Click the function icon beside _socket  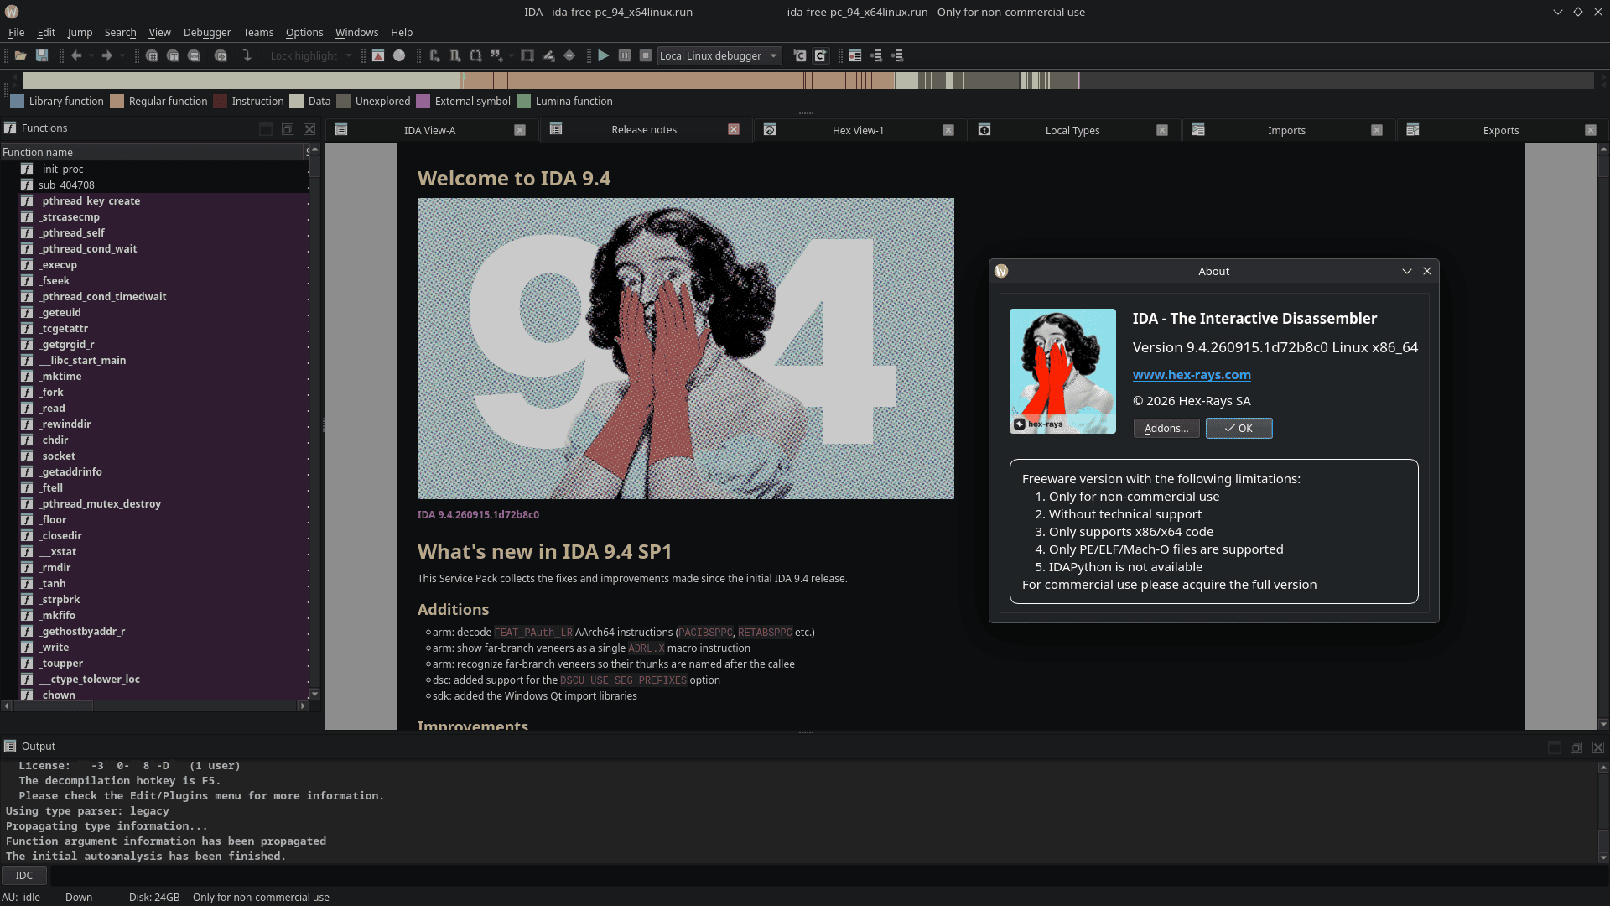pyautogui.click(x=27, y=456)
